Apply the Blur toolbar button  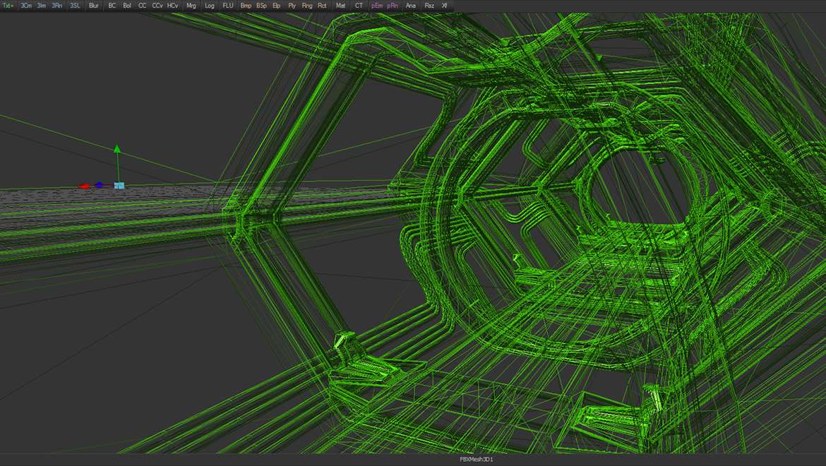click(x=94, y=6)
